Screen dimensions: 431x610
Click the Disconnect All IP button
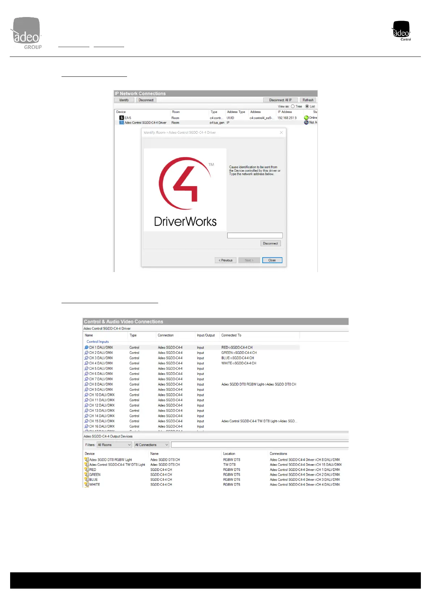coord(280,100)
